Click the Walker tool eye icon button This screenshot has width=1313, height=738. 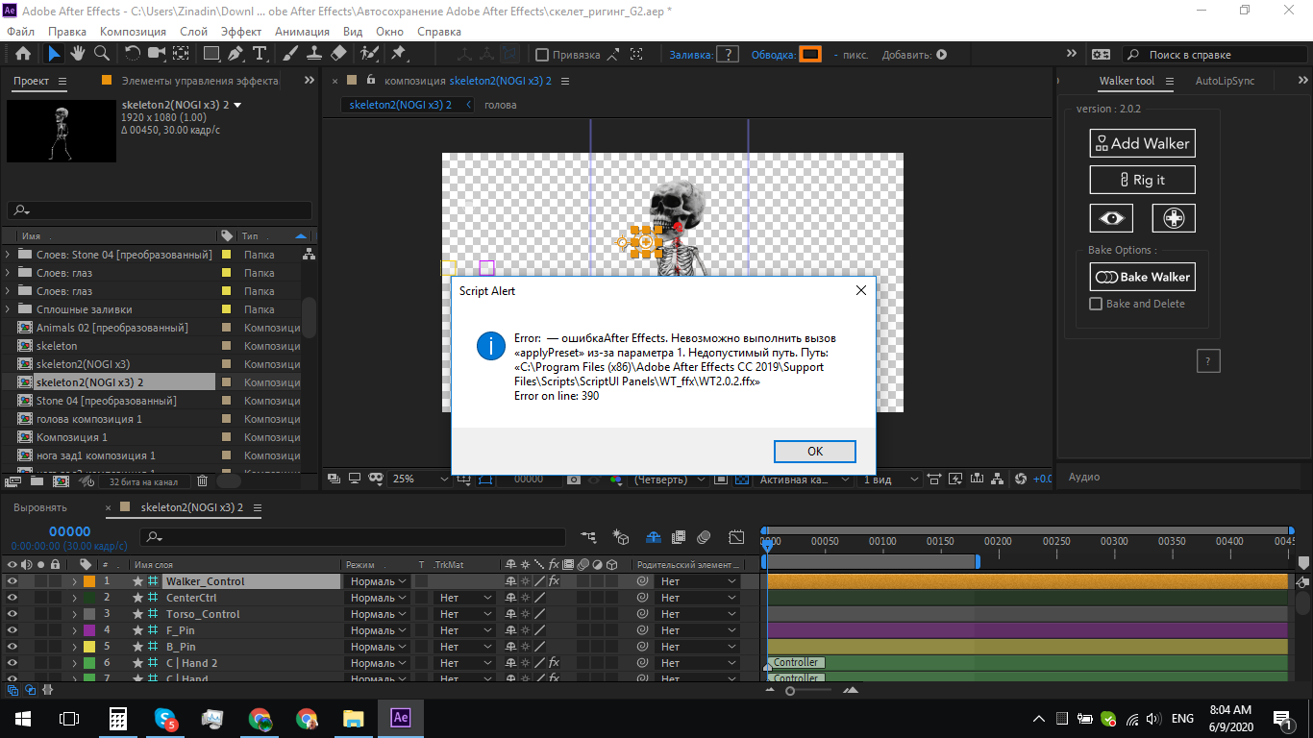pos(1111,218)
